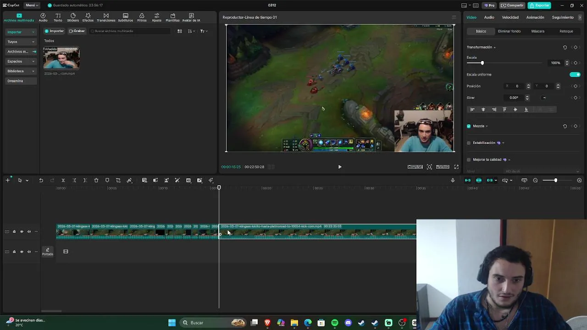587x330 pixels.
Task: Open the Ajuste panel
Action: point(157,17)
